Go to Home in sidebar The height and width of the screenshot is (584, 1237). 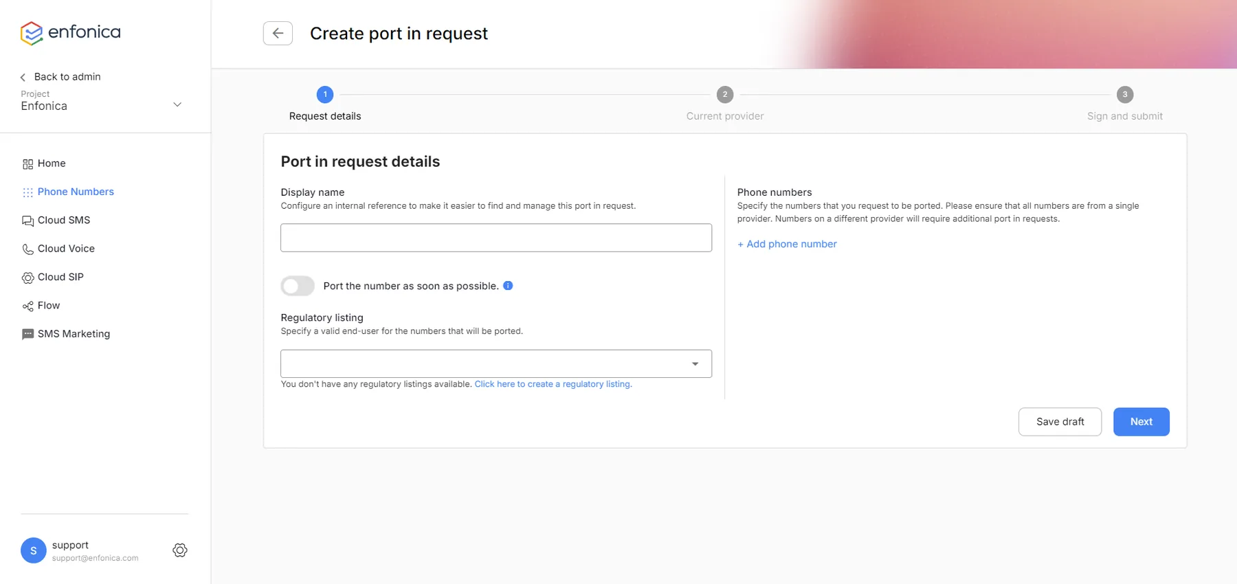(x=52, y=164)
